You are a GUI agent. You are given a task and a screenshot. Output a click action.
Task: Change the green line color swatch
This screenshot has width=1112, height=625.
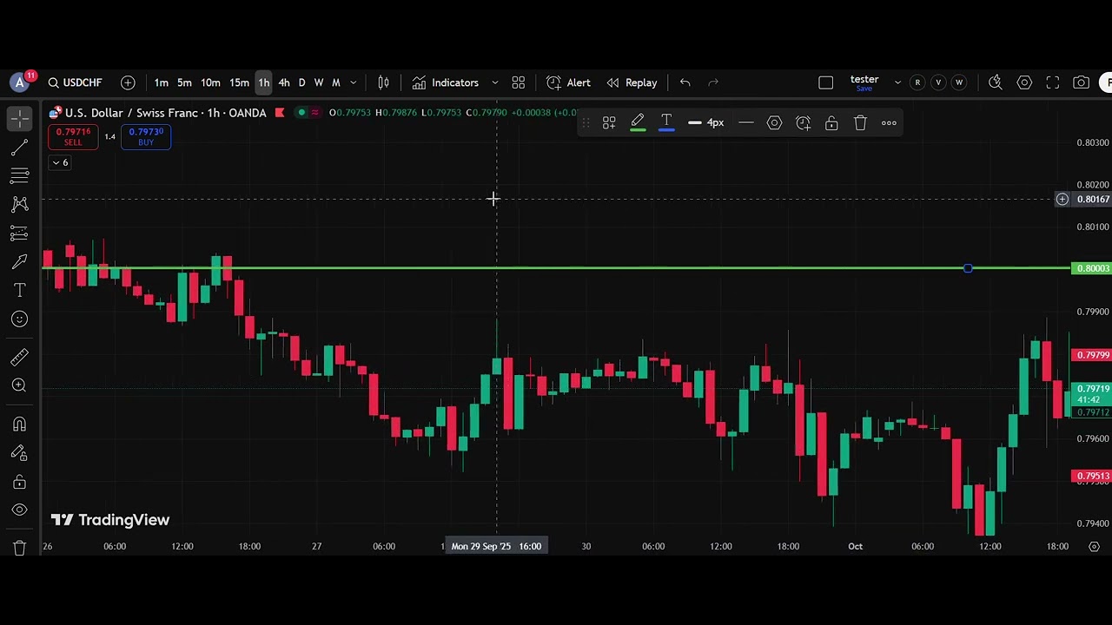pos(638,123)
